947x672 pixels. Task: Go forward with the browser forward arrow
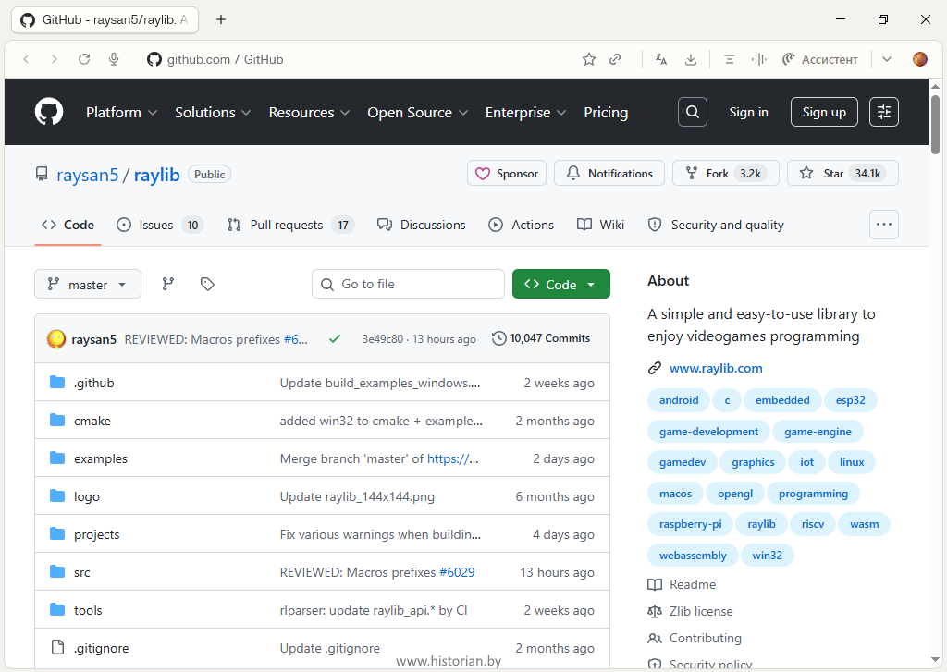55,59
